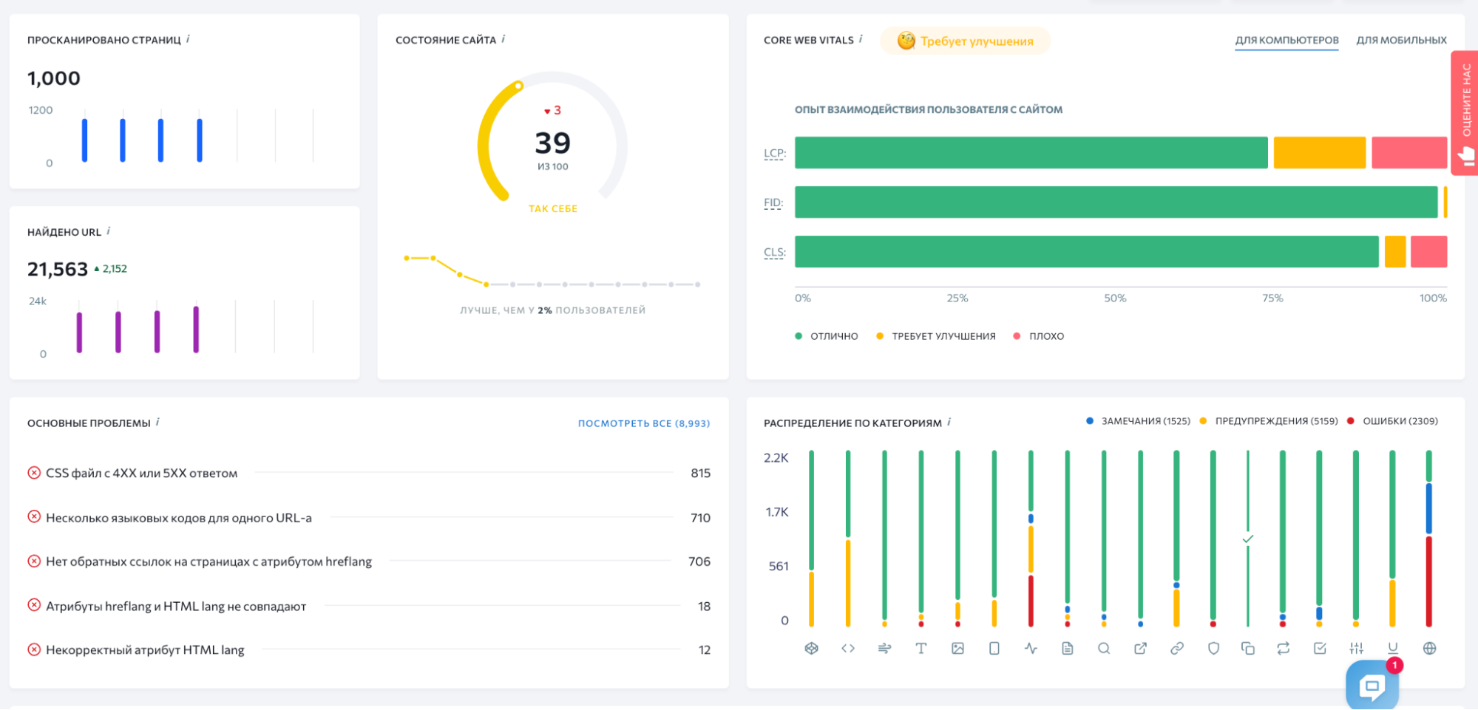Select the document page category icon
Viewport: 1478px width, 710px height.
pos(1067,649)
